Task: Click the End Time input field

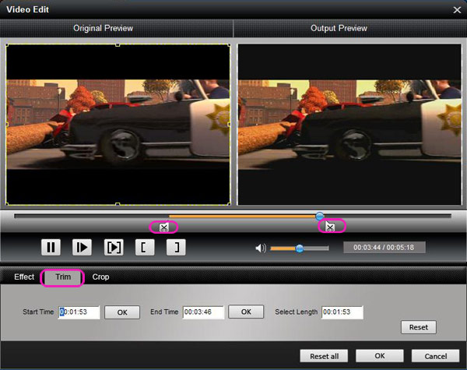Action: coord(203,312)
